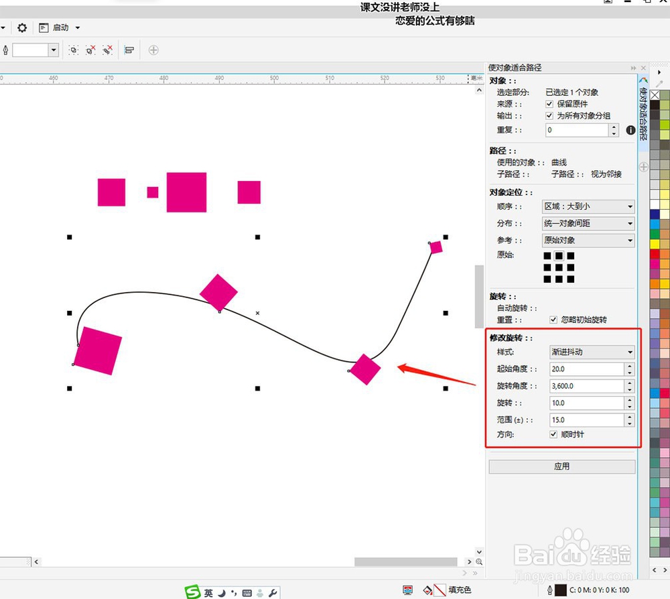
Task: Open the outline width dropdown arrow
Action: [54, 50]
